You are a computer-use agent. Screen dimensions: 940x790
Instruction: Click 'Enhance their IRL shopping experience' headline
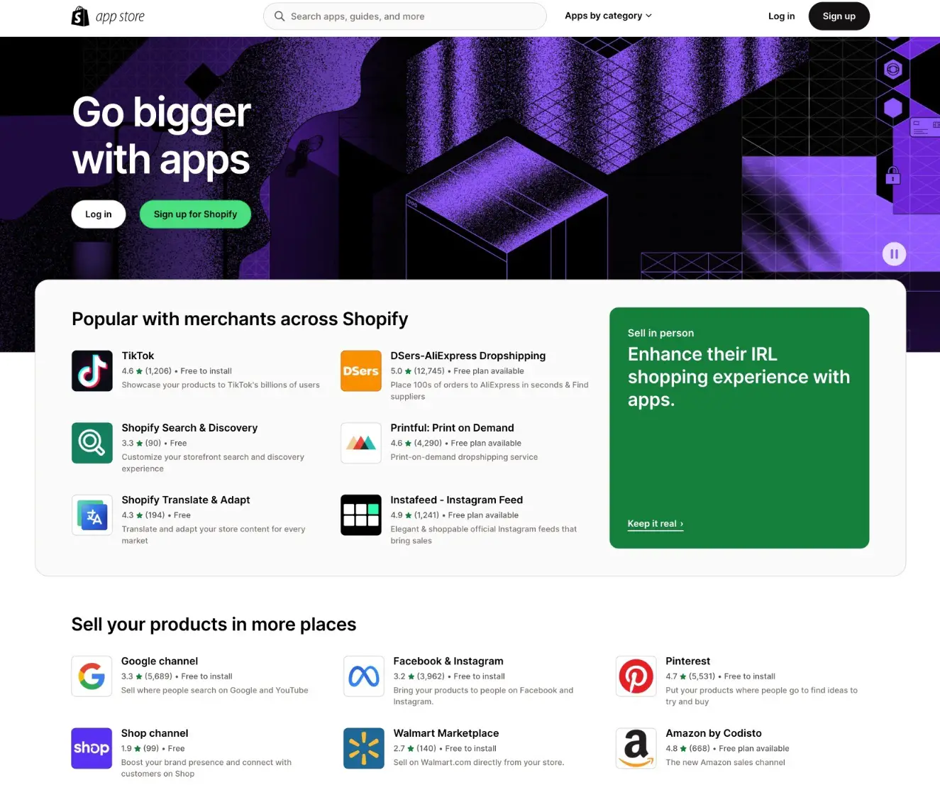(x=739, y=377)
